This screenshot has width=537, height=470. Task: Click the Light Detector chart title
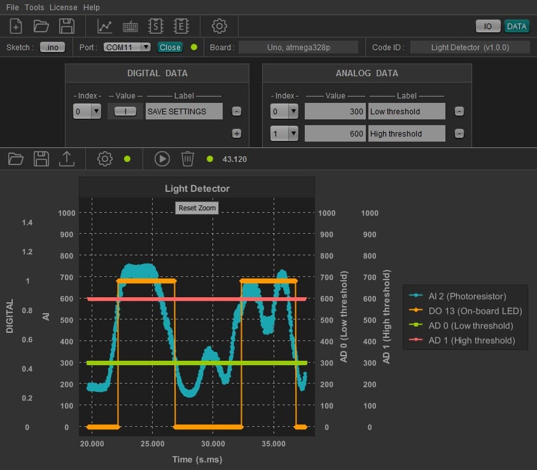[197, 189]
